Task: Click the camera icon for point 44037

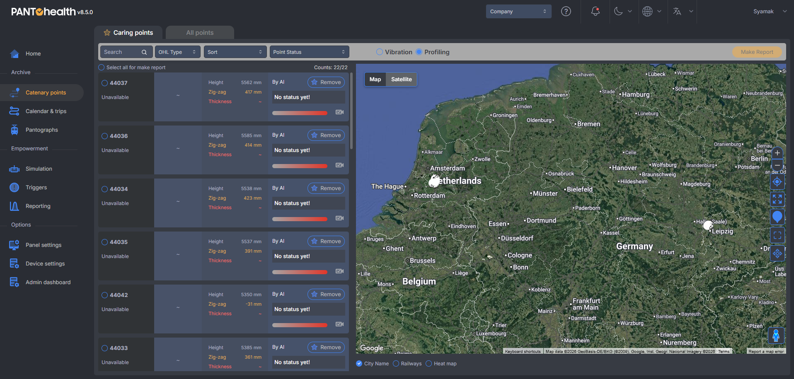Action: pos(340,112)
